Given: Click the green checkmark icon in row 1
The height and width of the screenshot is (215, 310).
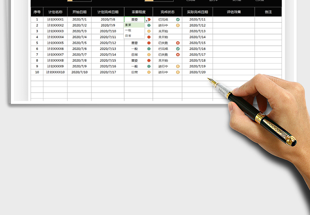Looking at the screenshot, I should click(x=178, y=19).
